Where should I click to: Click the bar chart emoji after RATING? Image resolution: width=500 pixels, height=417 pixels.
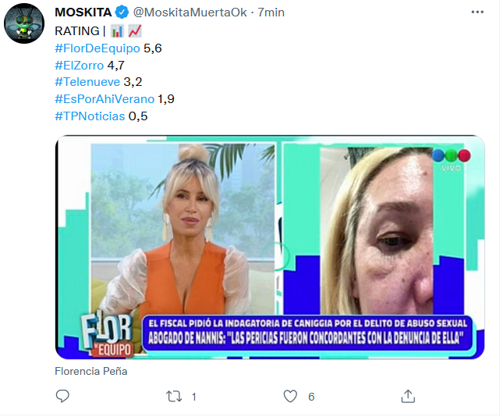(x=117, y=31)
